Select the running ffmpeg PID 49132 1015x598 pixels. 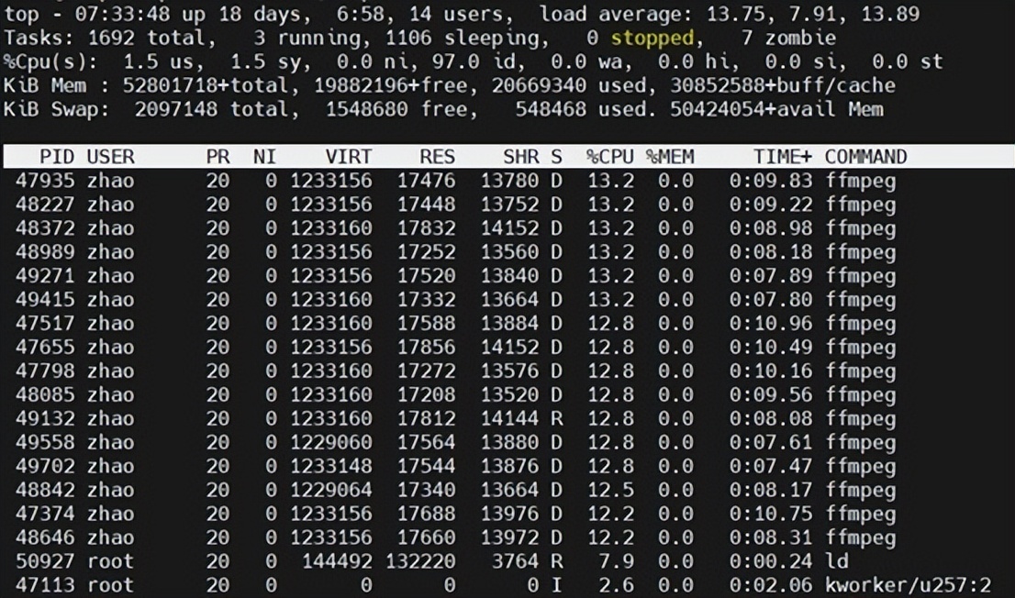(45, 419)
